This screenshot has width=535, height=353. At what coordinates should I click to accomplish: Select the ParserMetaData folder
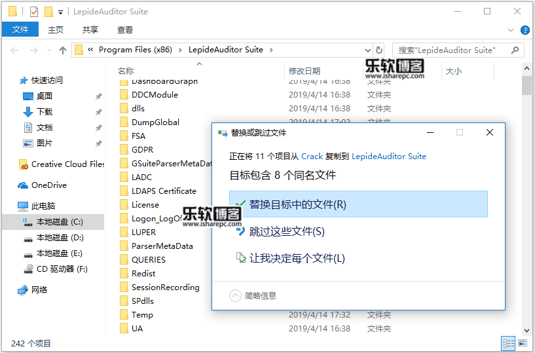coord(157,246)
